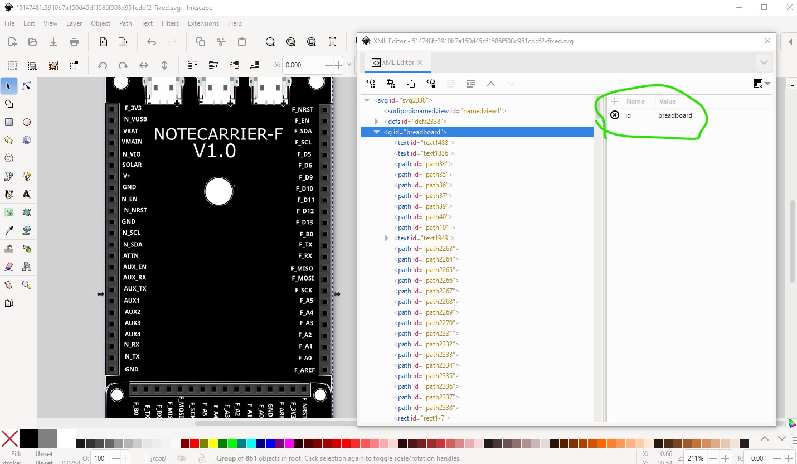The height and width of the screenshot is (464, 797).
Task: Select the Mesh gradient tool
Action: point(26,212)
